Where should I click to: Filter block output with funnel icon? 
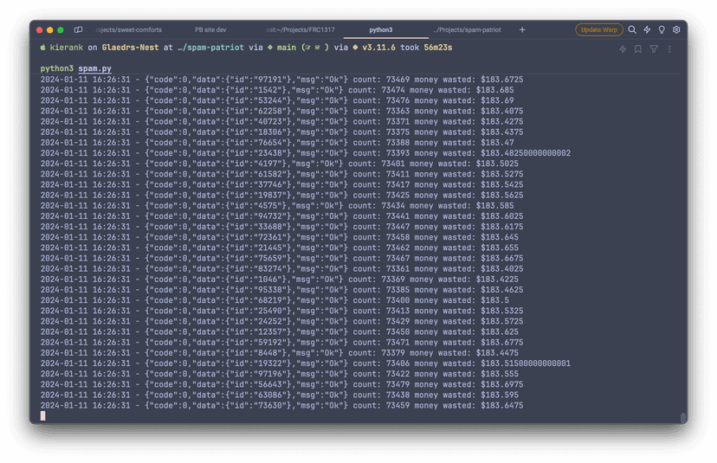pos(654,49)
